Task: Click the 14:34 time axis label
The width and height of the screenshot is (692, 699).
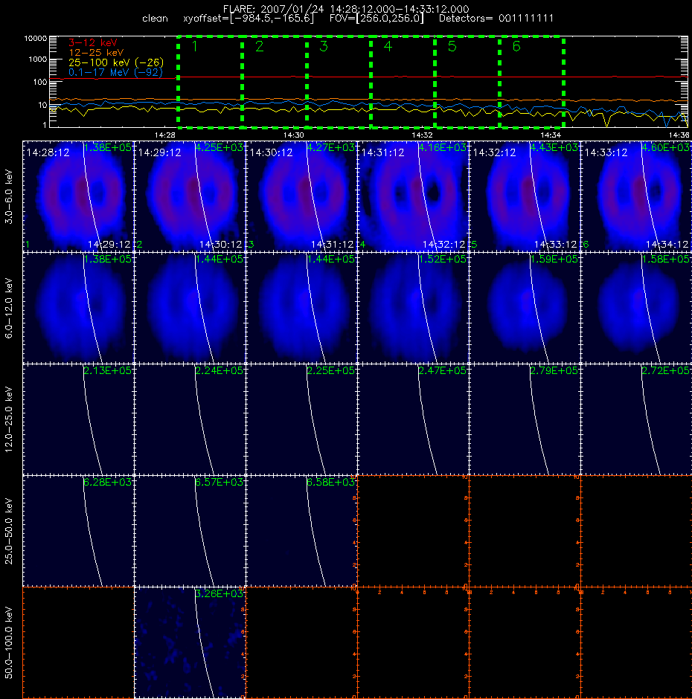Action: point(551,135)
